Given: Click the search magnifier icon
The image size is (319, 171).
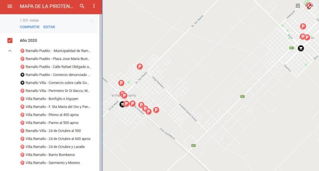Looking at the screenshot, I should click(x=82, y=6).
